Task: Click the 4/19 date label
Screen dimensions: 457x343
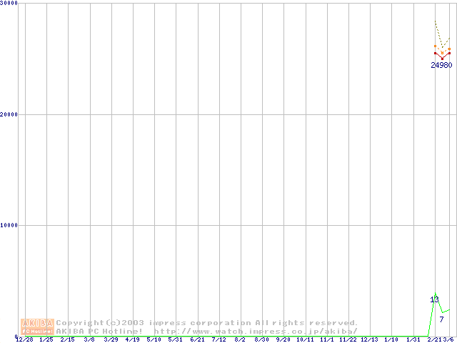Action: tap(133, 339)
